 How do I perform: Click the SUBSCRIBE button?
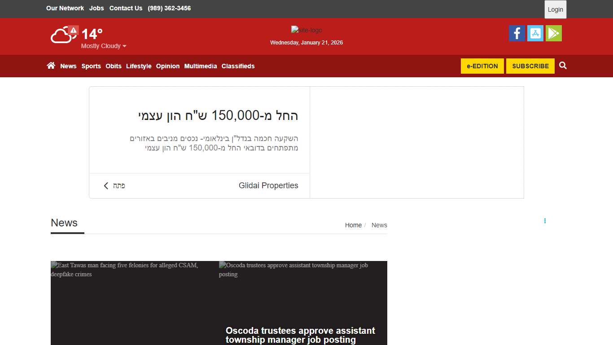point(530,66)
